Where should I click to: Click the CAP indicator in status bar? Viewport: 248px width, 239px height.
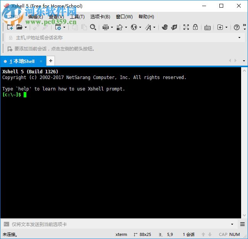(223, 234)
